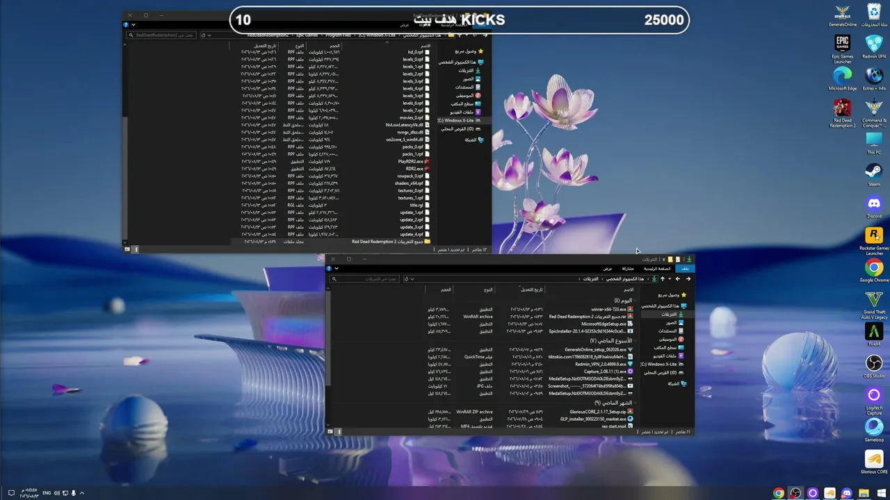Open OBS Studio from the taskbar
This screenshot has width=890, height=500.
795,493
